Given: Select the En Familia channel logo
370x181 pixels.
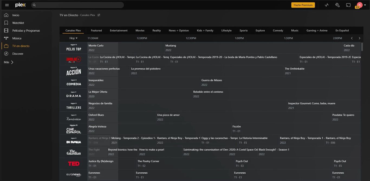Looking at the screenshot, I should click(x=74, y=140).
